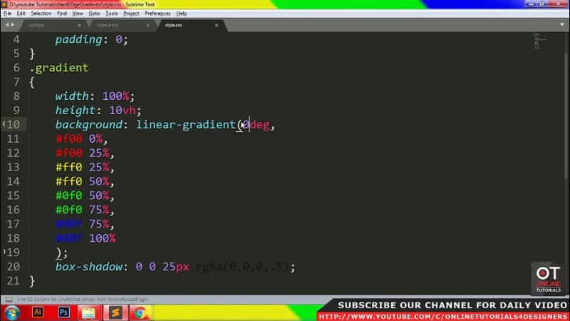Click the box-shadow property name

tap(89, 267)
